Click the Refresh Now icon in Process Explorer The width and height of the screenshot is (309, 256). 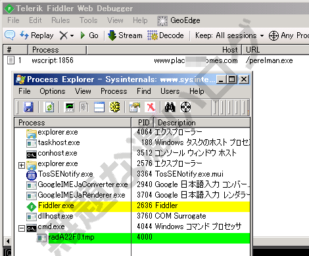point(49,107)
